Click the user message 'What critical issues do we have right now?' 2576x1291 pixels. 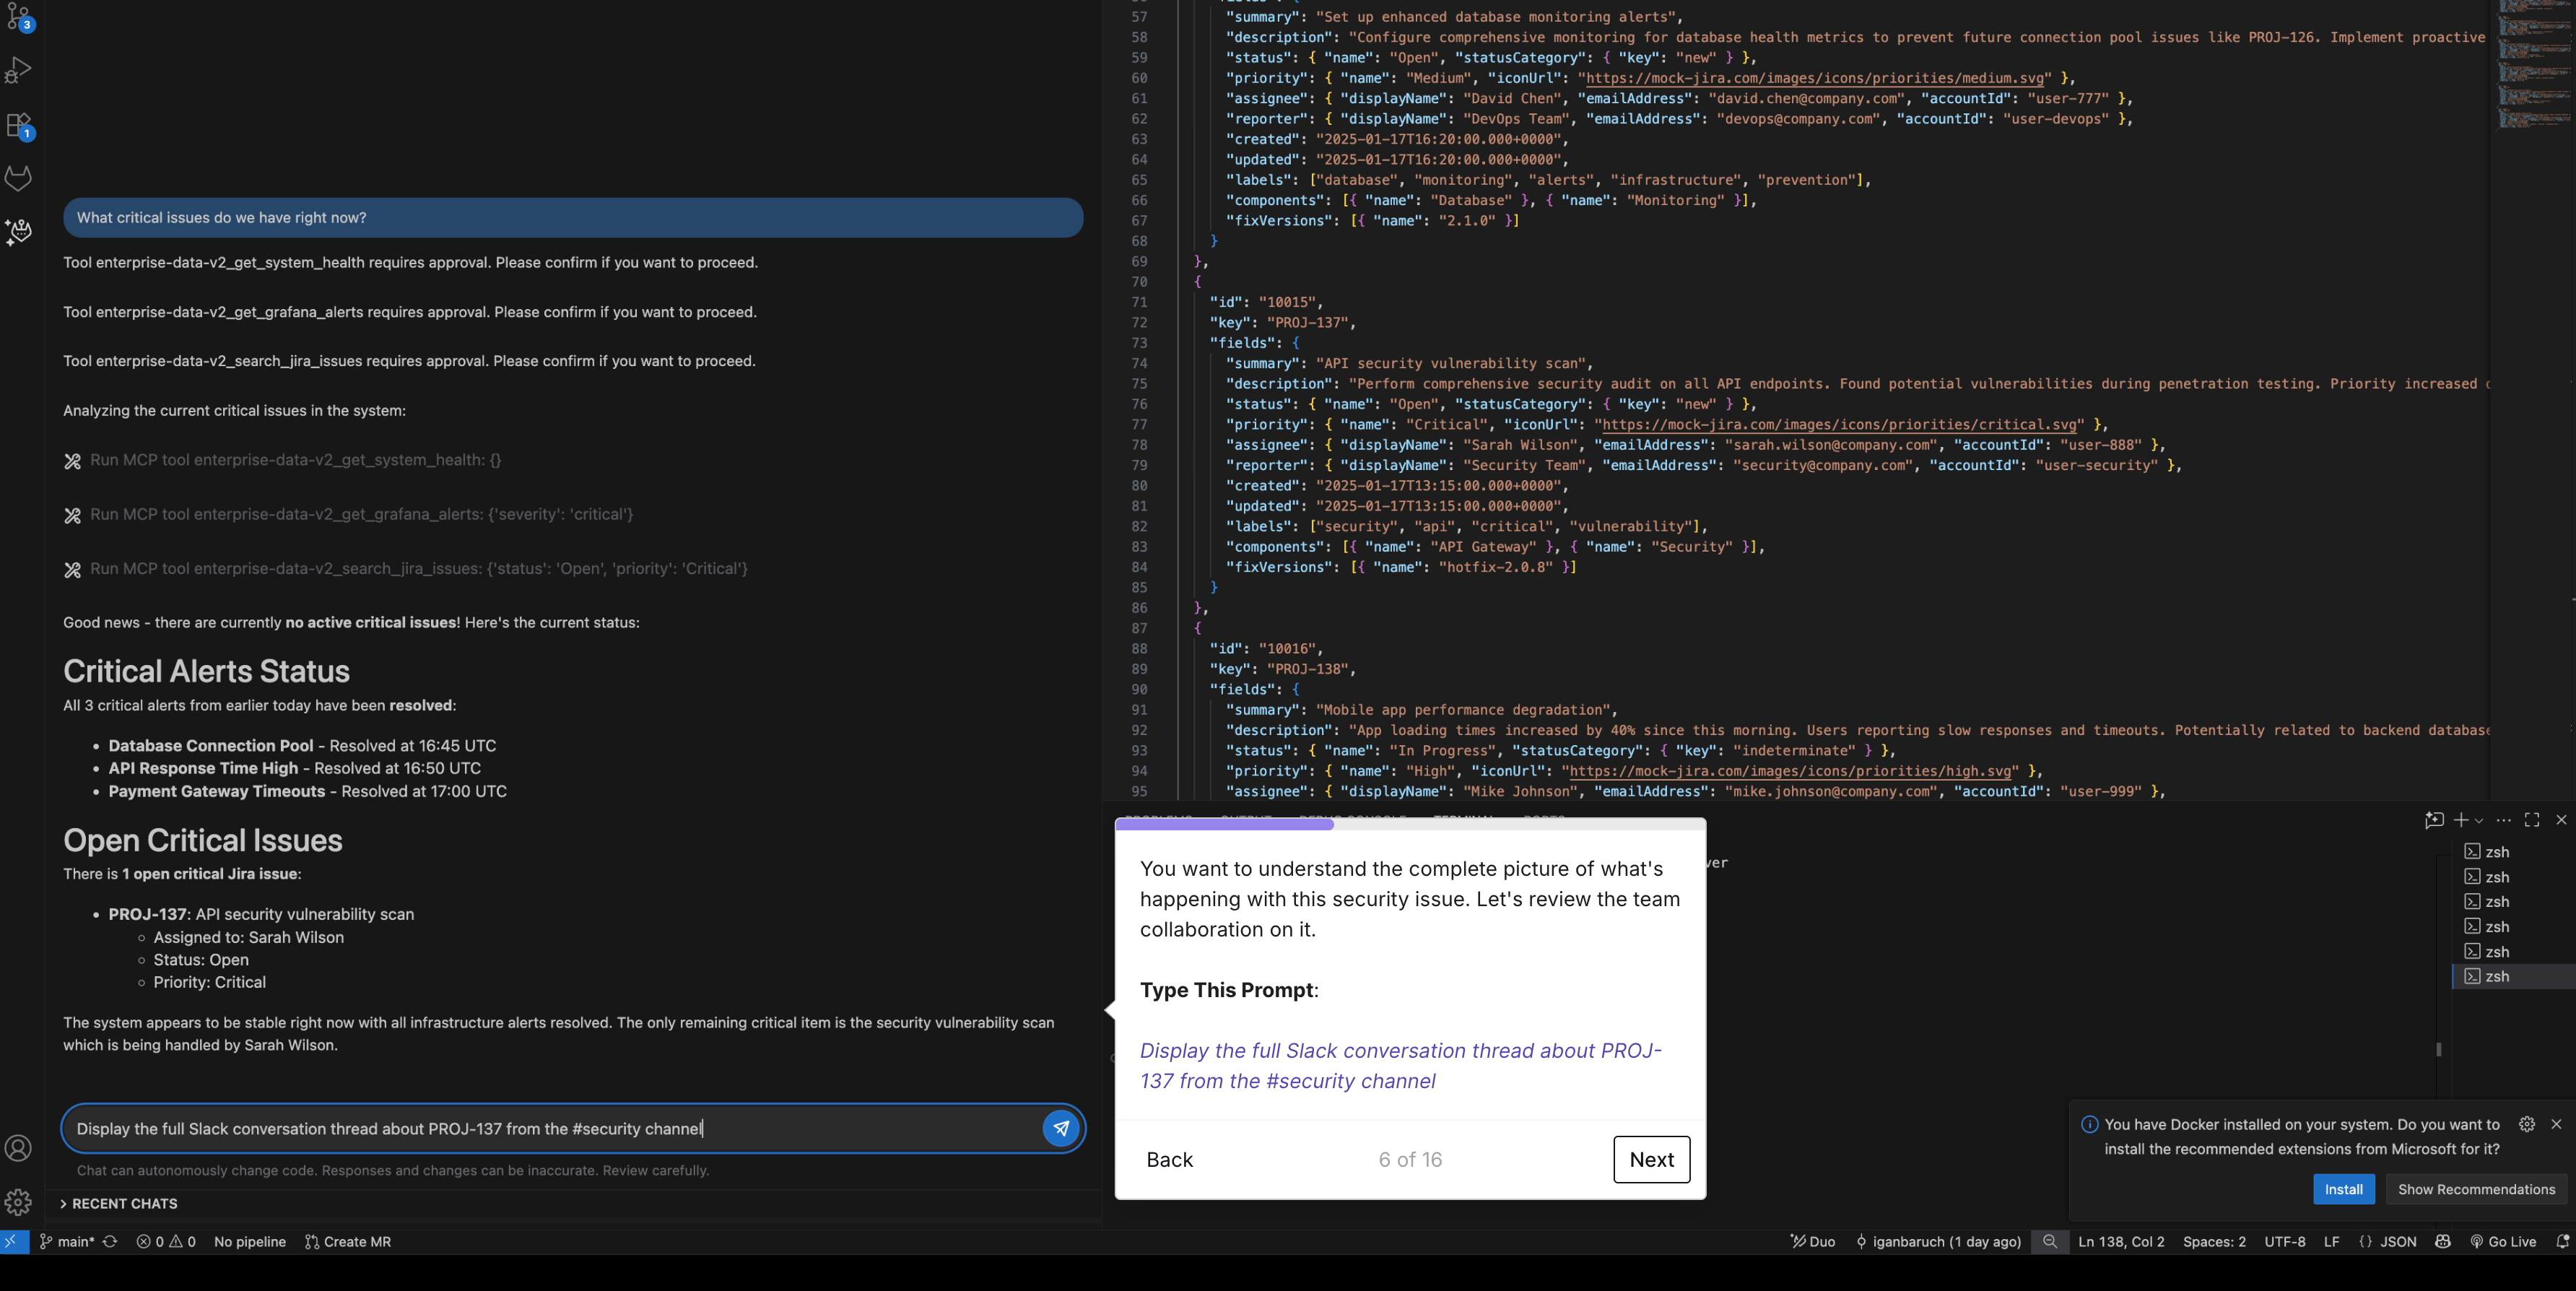pos(573,218)
